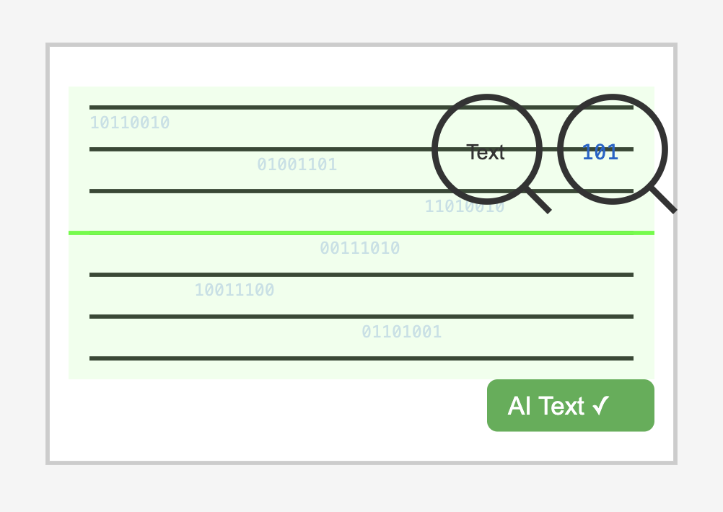Viewport: 723px width, 512px height.
Task: Select the binary string 10110010
Action: click(x=130, y=123)
